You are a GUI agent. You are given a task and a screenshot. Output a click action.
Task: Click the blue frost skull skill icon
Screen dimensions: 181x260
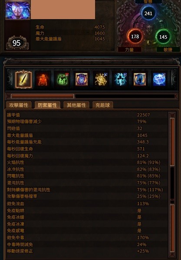(159, 80)
